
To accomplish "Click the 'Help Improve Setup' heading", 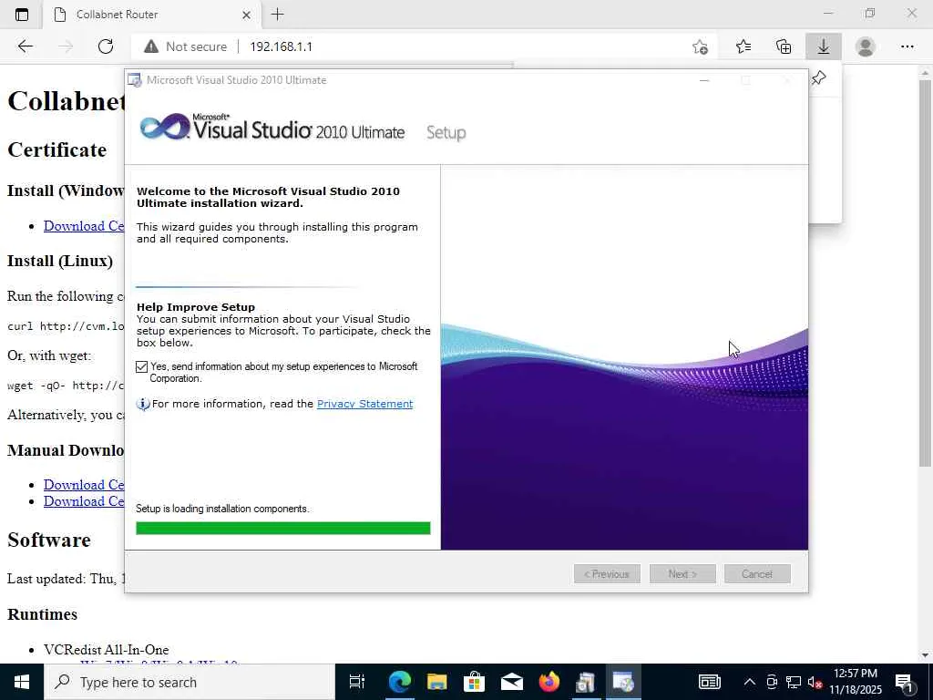I will 196,307.
